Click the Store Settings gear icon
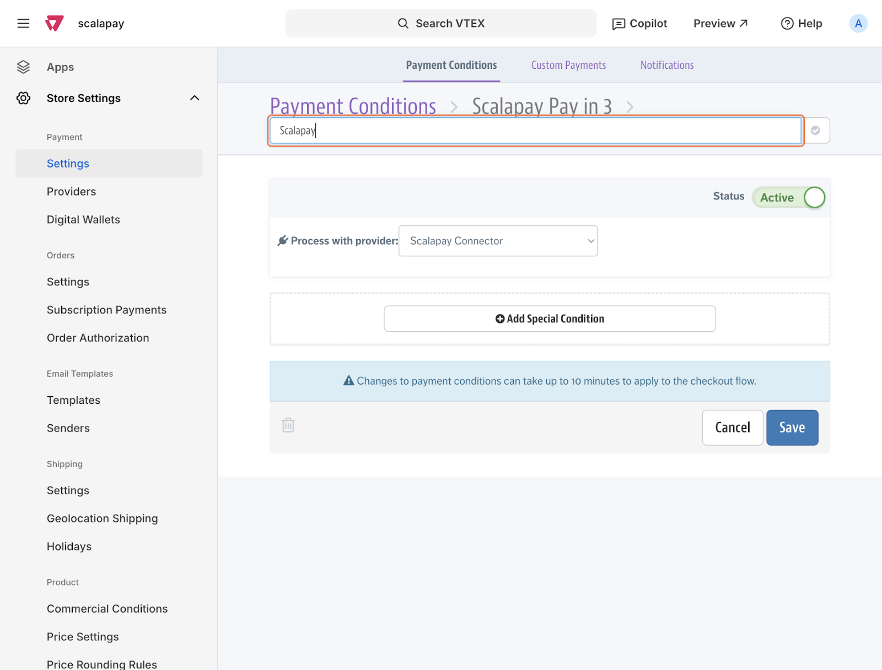 pyautogui.click(x=23, y=98)
